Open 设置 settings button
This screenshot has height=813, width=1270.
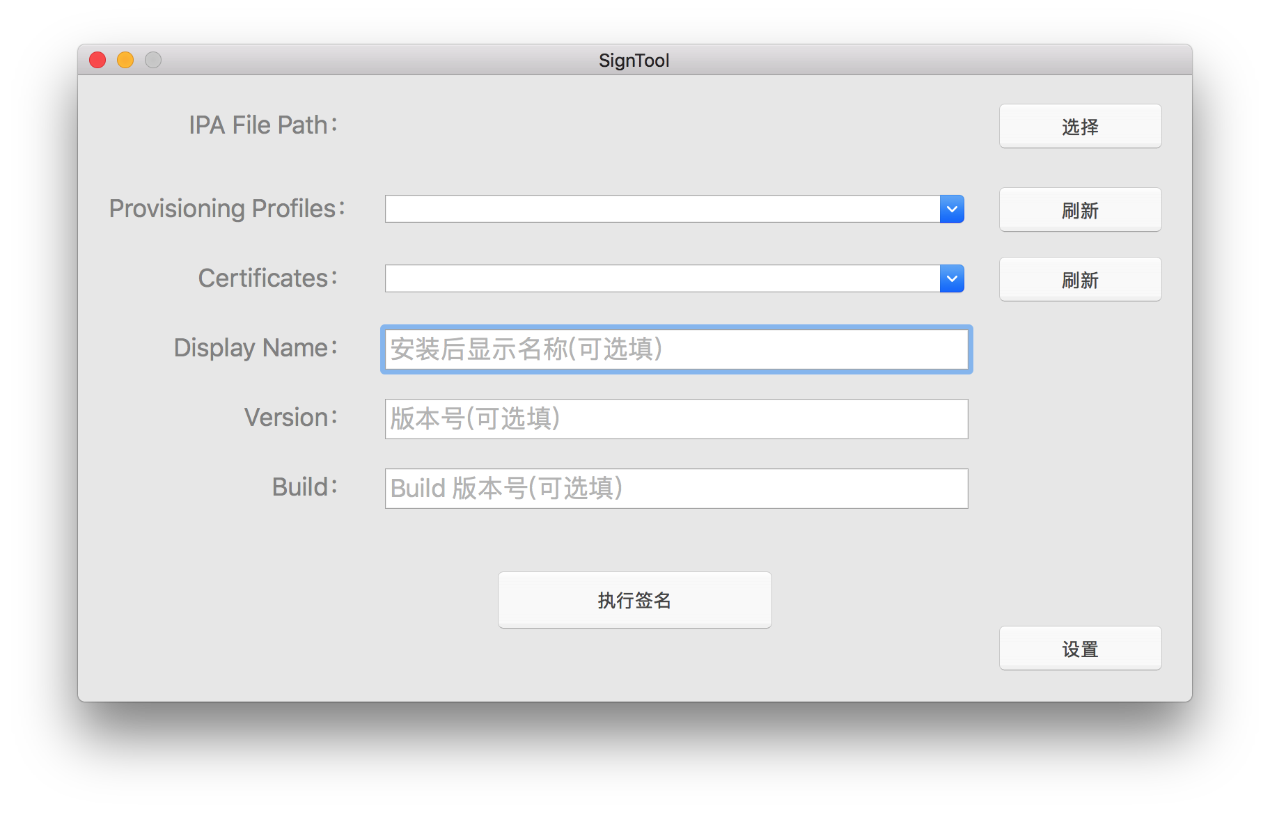[x=1080, y=648]
